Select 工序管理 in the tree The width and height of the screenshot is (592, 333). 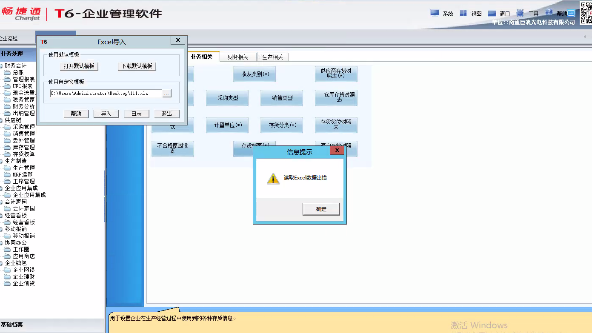click(x=24, y=181)
